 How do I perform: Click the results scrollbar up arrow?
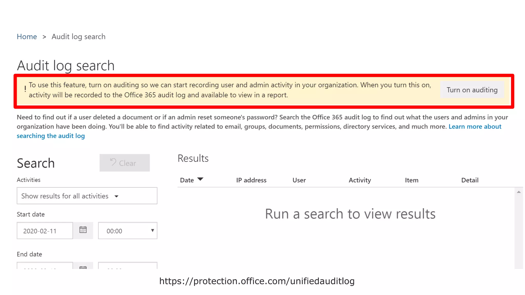[519, 192]
